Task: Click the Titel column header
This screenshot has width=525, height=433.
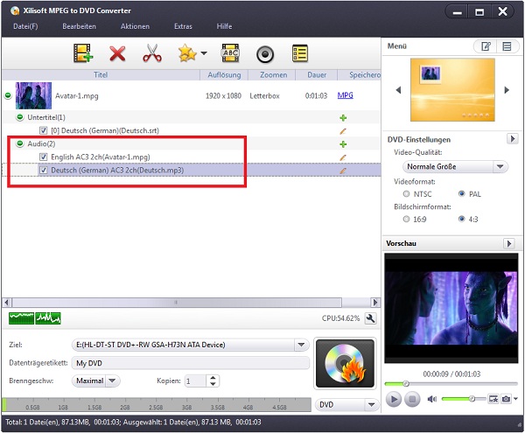Action: [101, 75]
